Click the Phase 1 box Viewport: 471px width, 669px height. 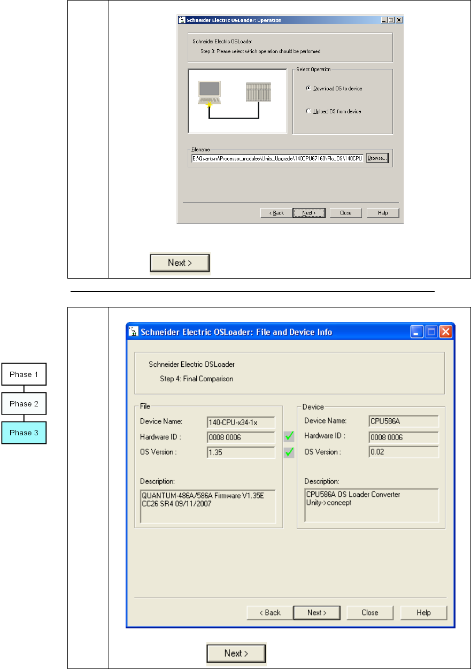[x=24, y=374]
